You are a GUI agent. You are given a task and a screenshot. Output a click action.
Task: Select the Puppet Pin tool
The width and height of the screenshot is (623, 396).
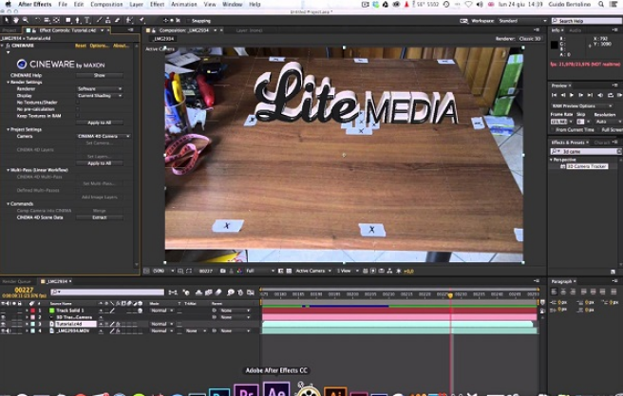pyautogui.click(x=142, y=20)
